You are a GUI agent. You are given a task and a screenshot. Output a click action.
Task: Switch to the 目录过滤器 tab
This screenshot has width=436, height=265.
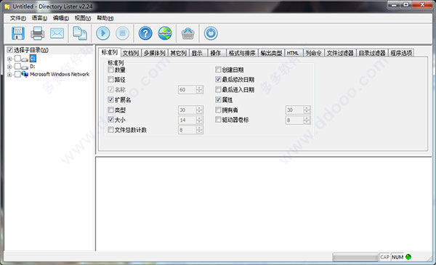click(x=372, y=53)
